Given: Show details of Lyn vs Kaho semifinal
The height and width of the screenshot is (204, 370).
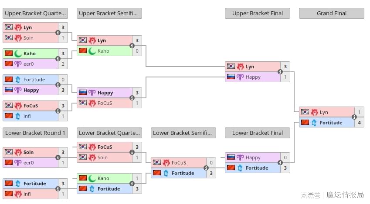Looking at the screenshot, I should click(x=132, y=46).
